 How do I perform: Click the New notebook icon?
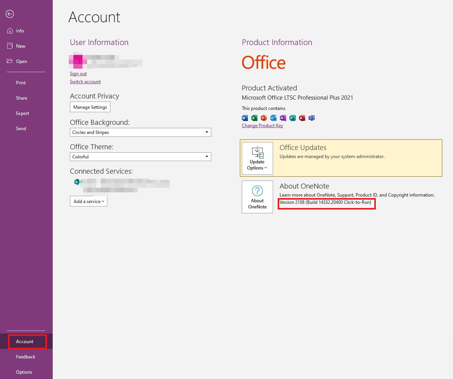pyautogui.click(x=10, y=46)
